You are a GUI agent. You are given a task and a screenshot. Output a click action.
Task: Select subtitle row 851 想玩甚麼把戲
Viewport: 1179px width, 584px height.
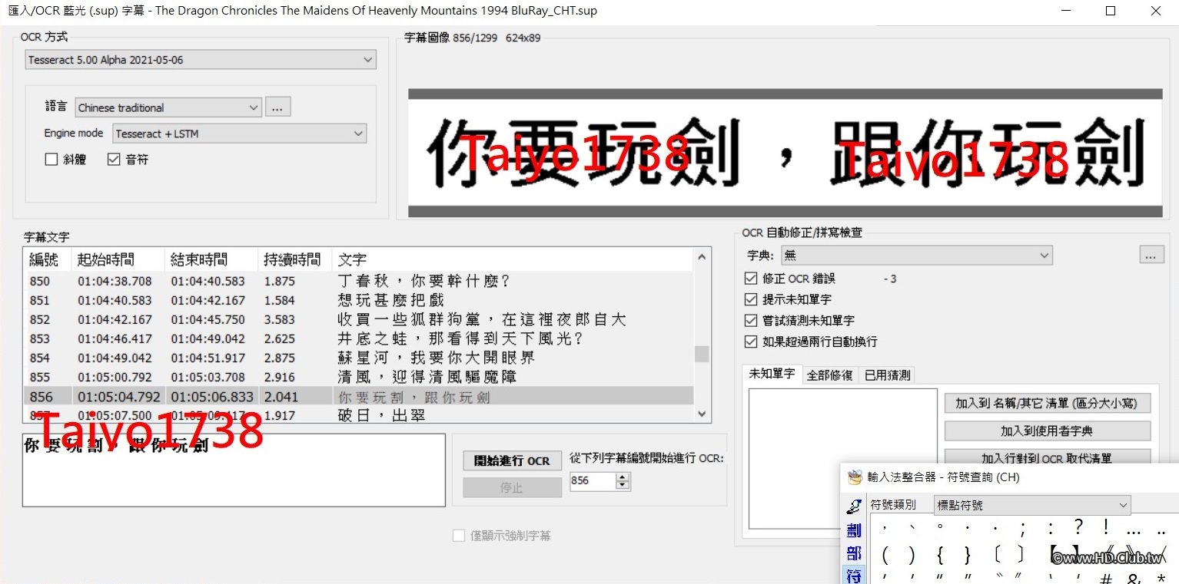pos(360,300)
